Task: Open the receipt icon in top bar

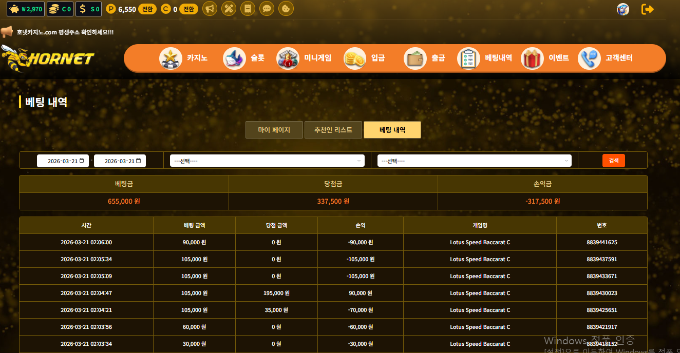Action: tap(248, 9)
